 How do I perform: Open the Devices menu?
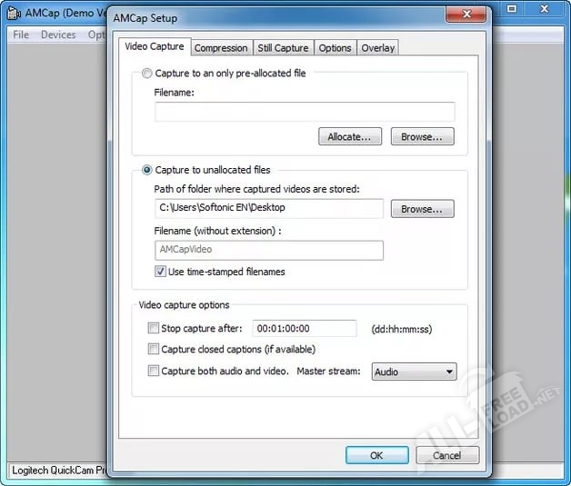(58, 35)
